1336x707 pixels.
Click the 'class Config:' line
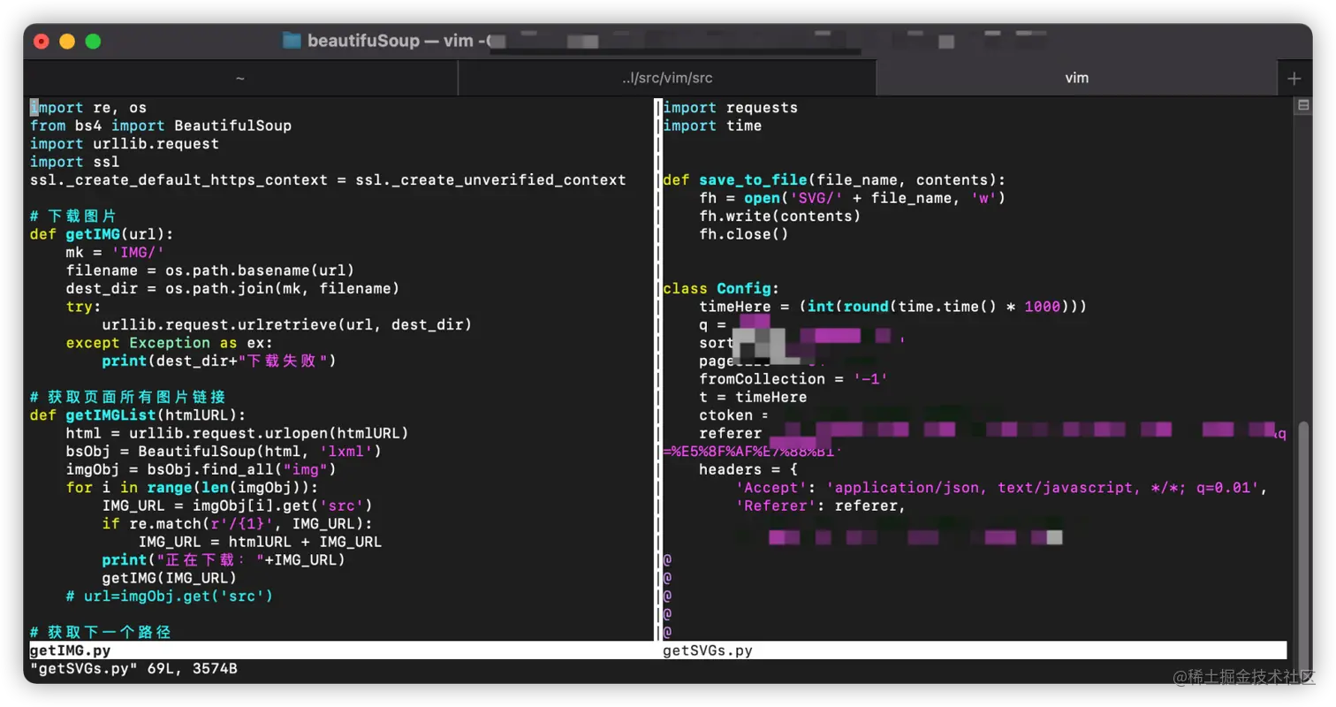721,288
